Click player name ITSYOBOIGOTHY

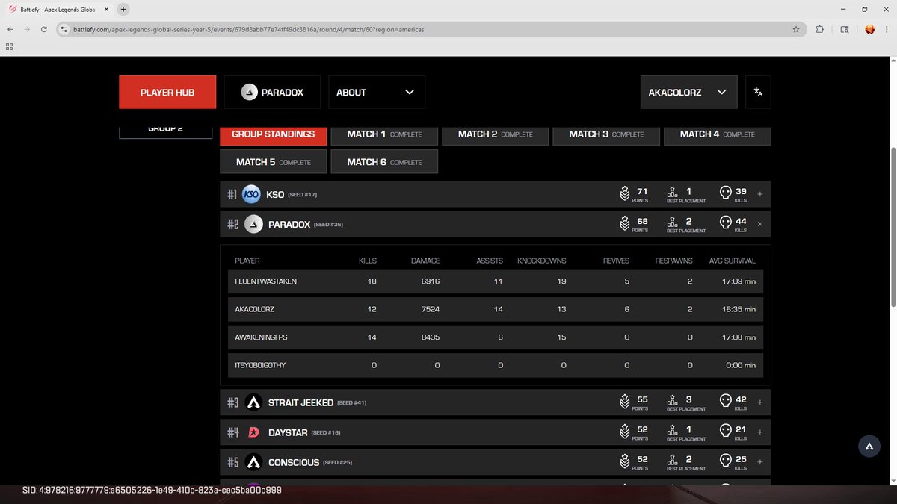click(x=260, y=365)
